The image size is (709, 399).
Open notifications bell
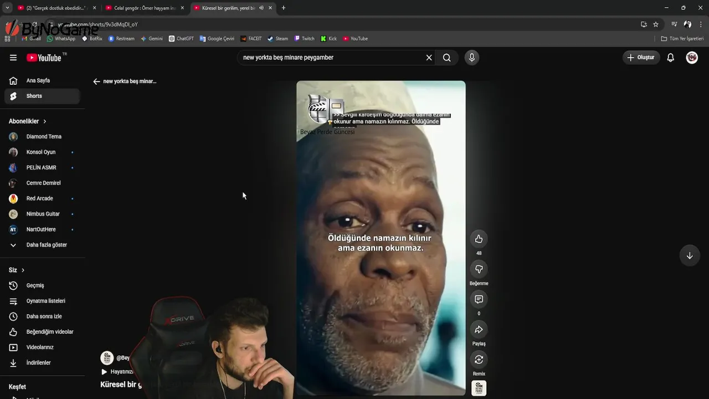(x=670, y=58)
